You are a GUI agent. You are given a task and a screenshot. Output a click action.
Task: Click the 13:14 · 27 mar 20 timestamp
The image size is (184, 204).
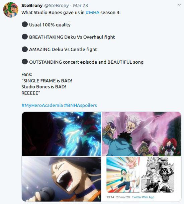pyautogui.click(x=118, y=197)
